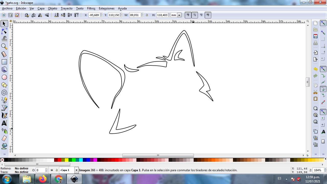327x184 pixels.
Task: Click the yellow palette swatch
Action: point(67,160)
